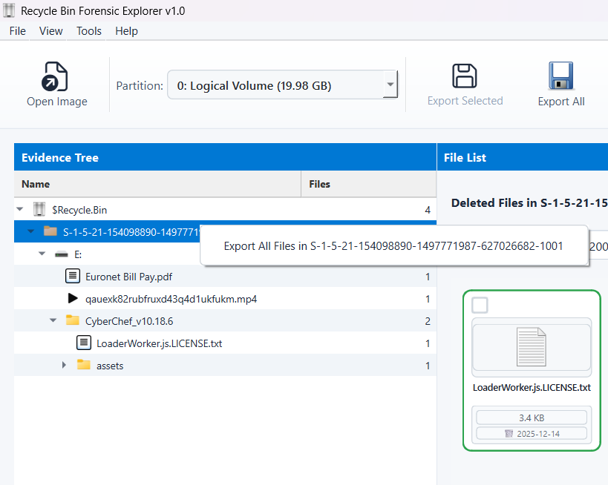Click the Open Image icon
Image resolution: width=608 pixels, height=485 pixels.
pyautogui.click(x=55, y=76)
